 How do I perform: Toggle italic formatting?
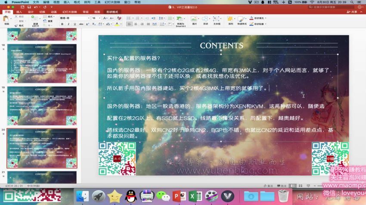[68, 24]
